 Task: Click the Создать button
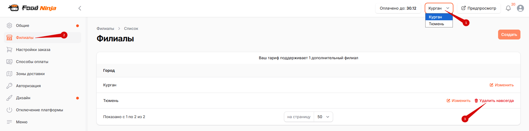[509, 35]
